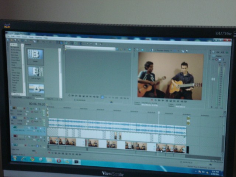Open Windows Explorer folder from taskbar

tap(49, 160)
